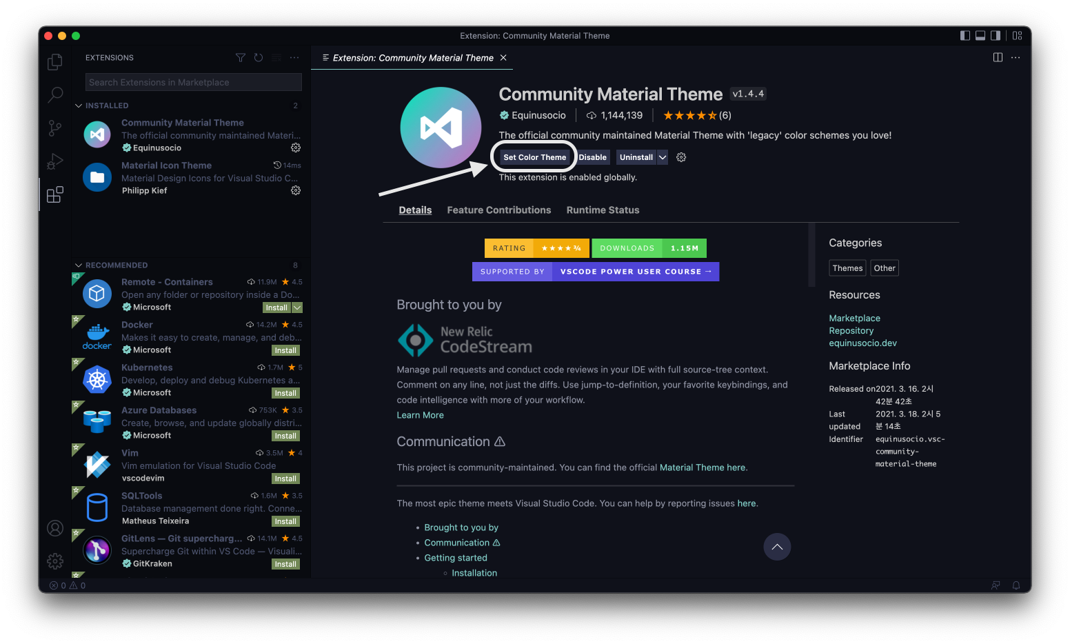Split the editor to the right
1070x644 pixels.
click(x=998, y=57)
